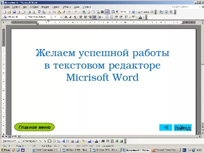Open the font name dropdown

pyautogui.click(x=51, y=17)
